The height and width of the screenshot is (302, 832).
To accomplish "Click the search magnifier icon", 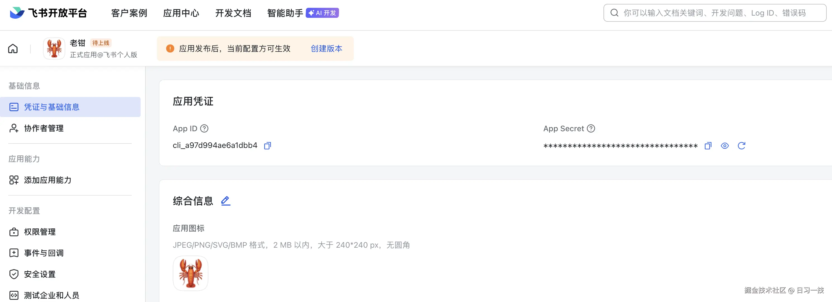I will tap(614, 13).
